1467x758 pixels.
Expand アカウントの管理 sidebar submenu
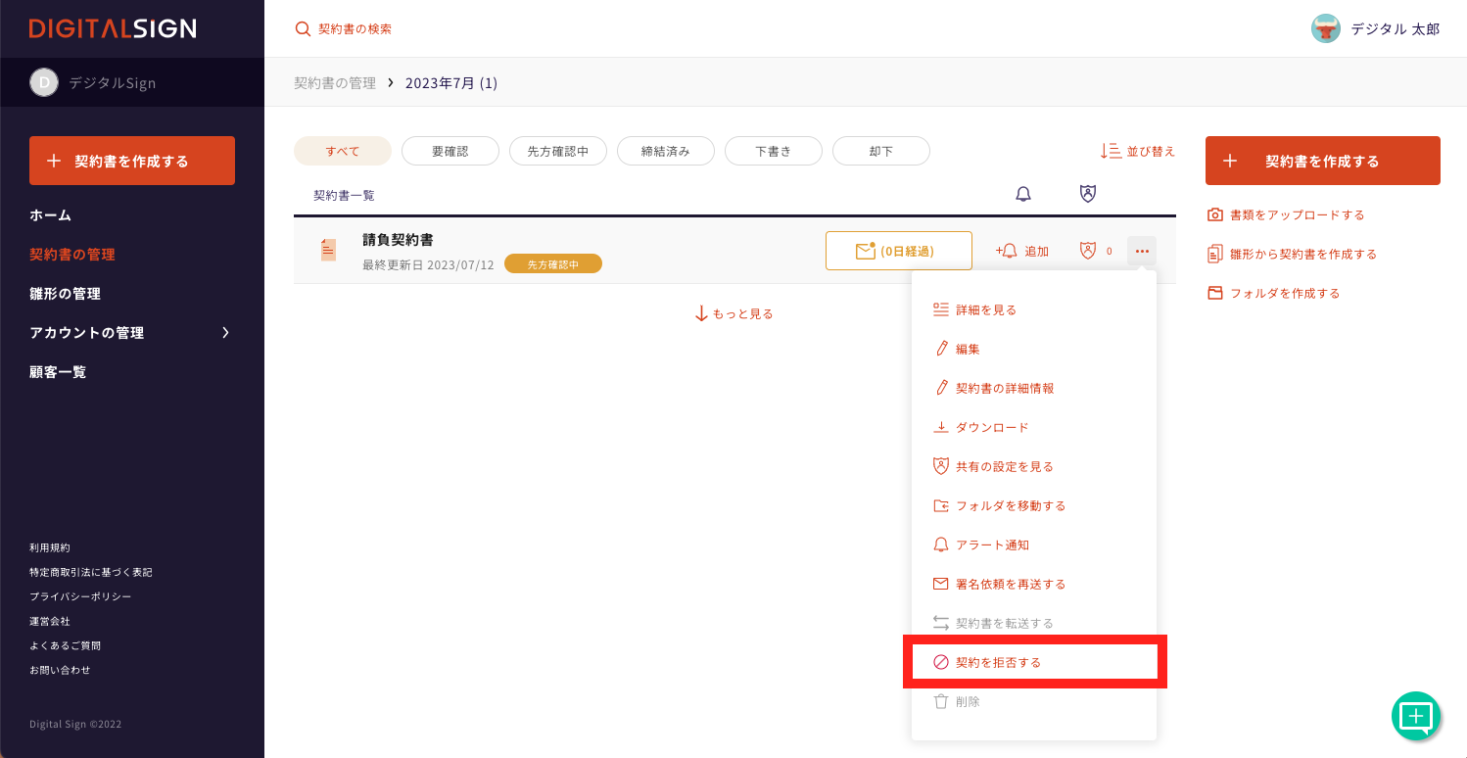225,333
